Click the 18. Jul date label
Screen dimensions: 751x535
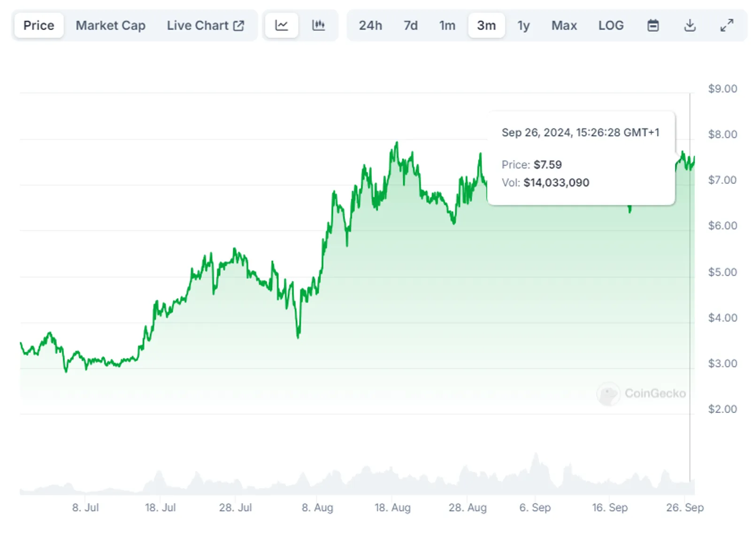(x=160, y=508)
